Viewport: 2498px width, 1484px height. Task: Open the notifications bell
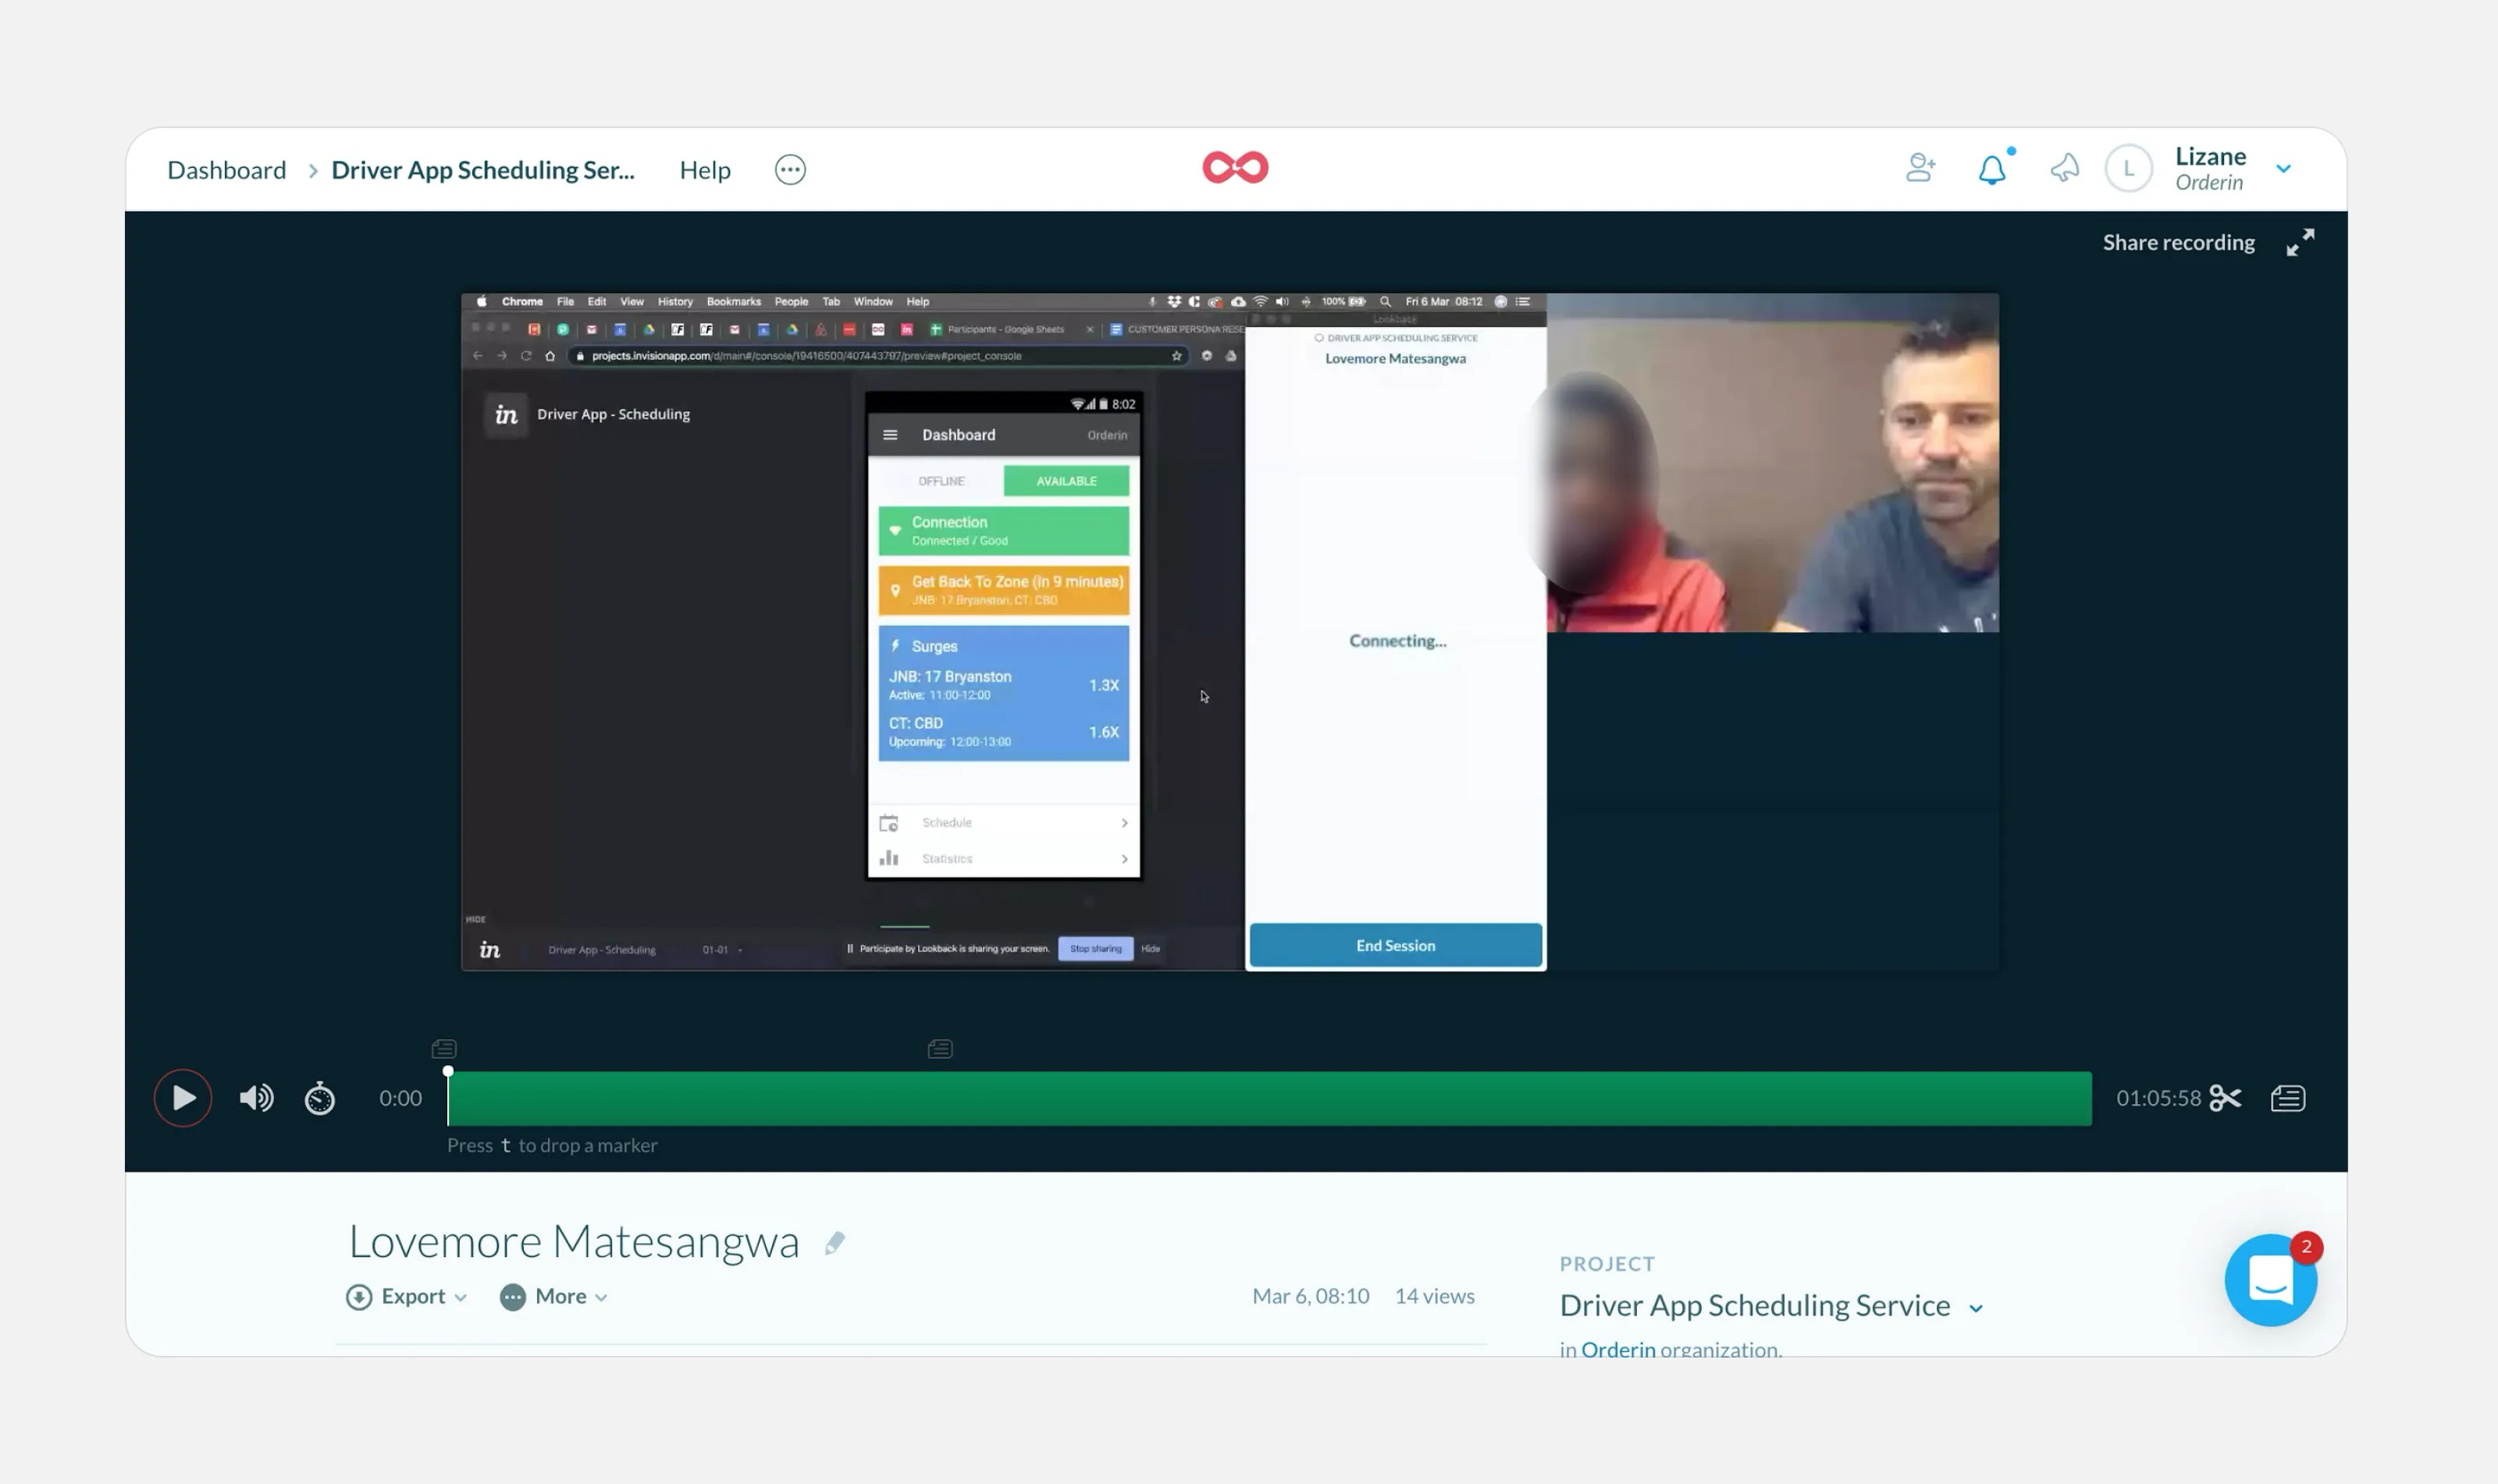coord(1992,169)
